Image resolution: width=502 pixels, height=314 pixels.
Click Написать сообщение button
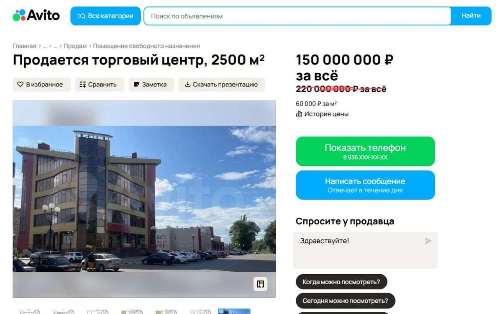365,185
